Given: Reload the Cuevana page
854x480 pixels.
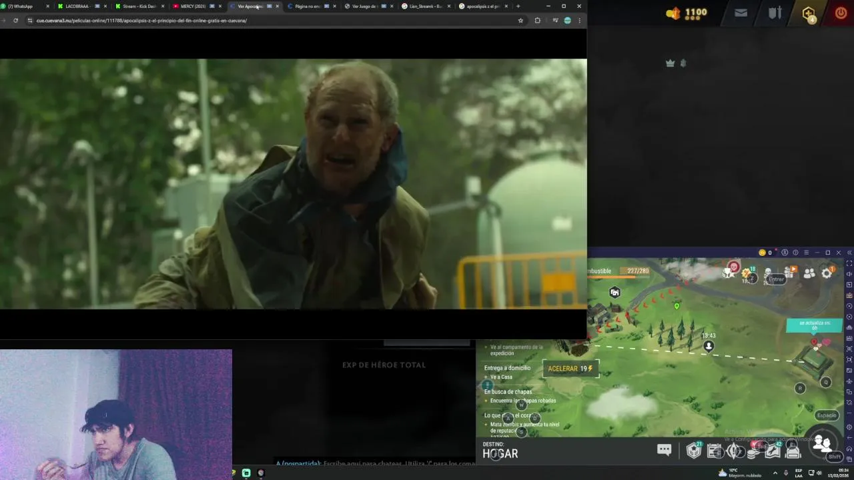Looking at the screenshot, I should point(15,21).
